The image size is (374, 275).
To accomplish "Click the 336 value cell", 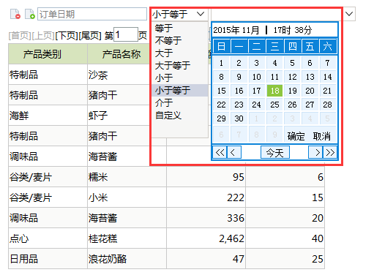I will click(206, 218).
